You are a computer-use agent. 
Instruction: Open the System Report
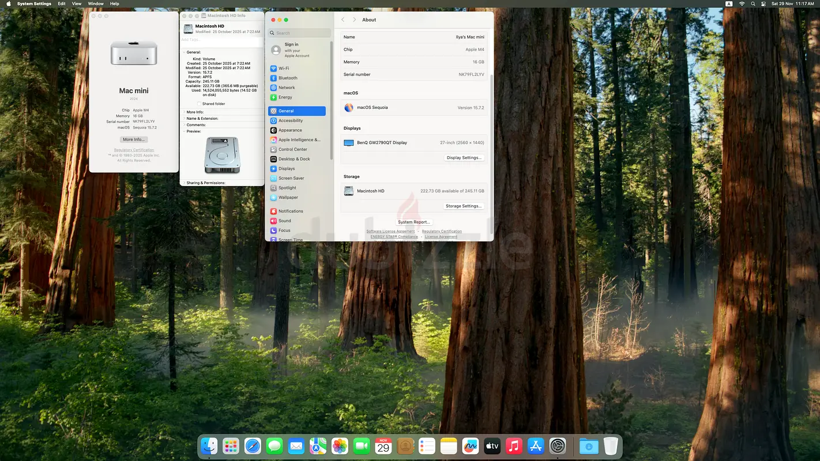[414, 222]
